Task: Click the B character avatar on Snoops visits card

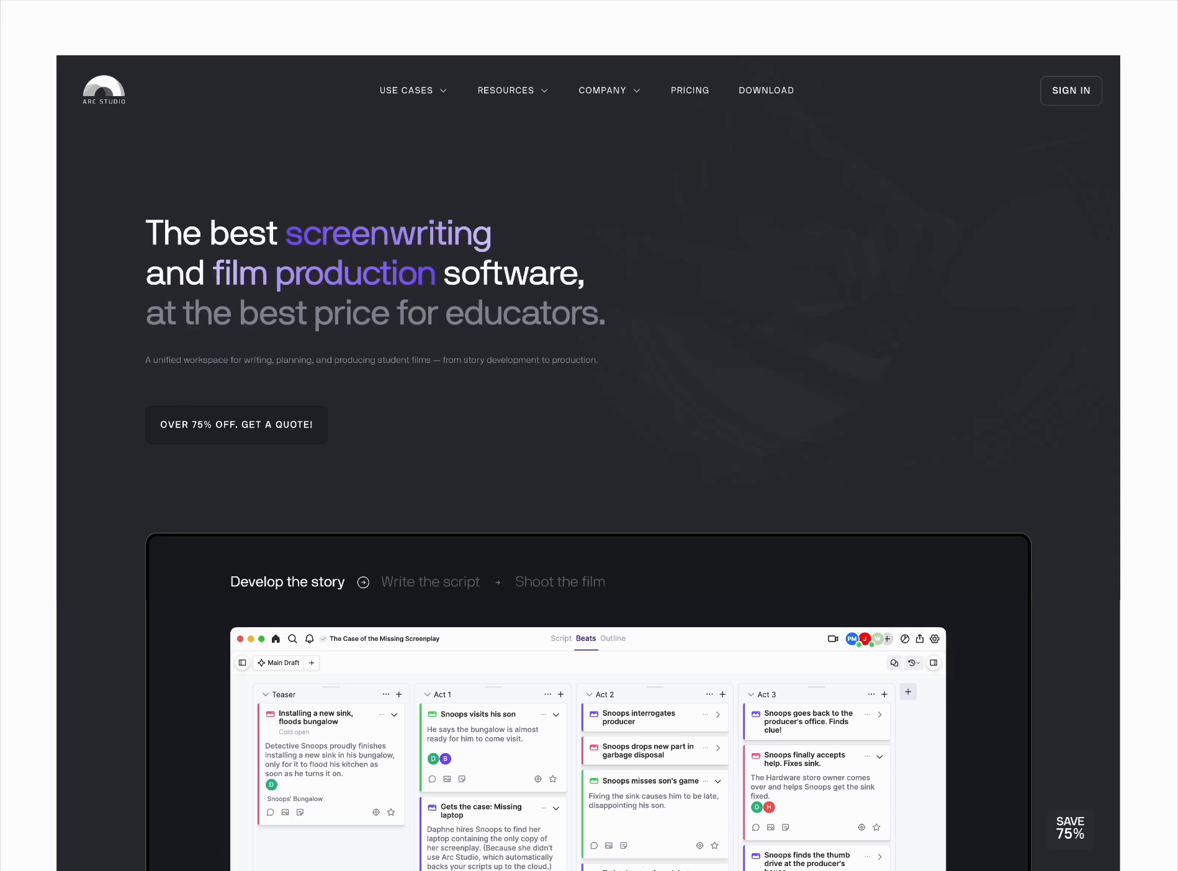Action: (x=445, y=759)
